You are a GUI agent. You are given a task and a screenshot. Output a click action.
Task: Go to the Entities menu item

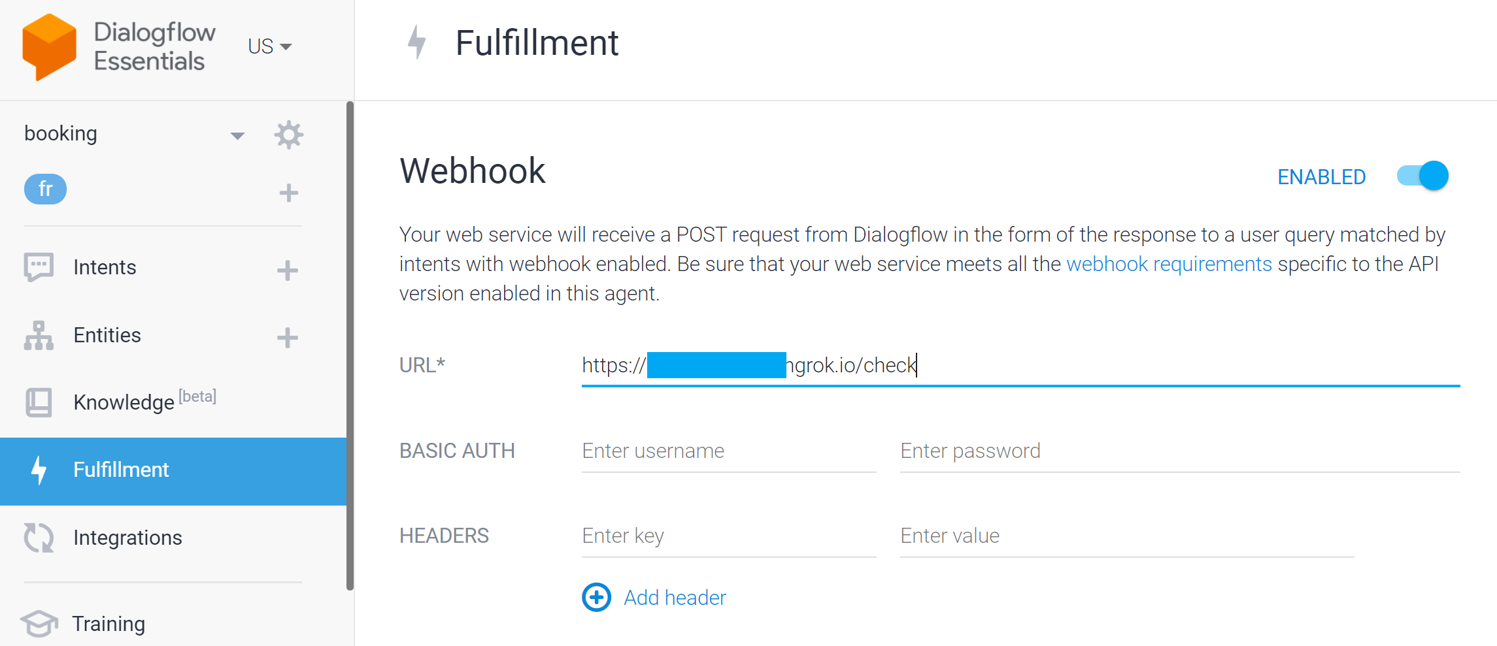click(x=107, y=335)
